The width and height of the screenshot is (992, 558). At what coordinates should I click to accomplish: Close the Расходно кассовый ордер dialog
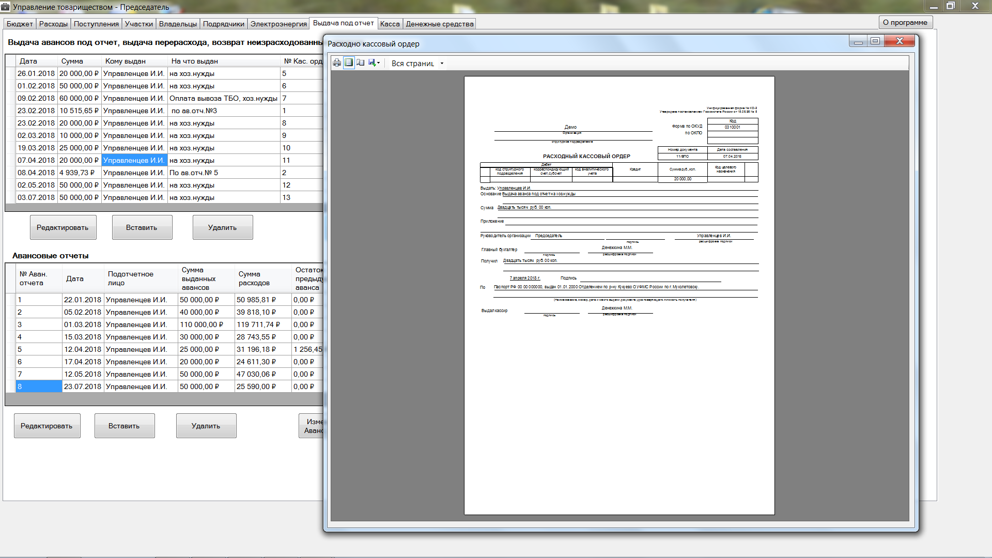click(900, 41)
